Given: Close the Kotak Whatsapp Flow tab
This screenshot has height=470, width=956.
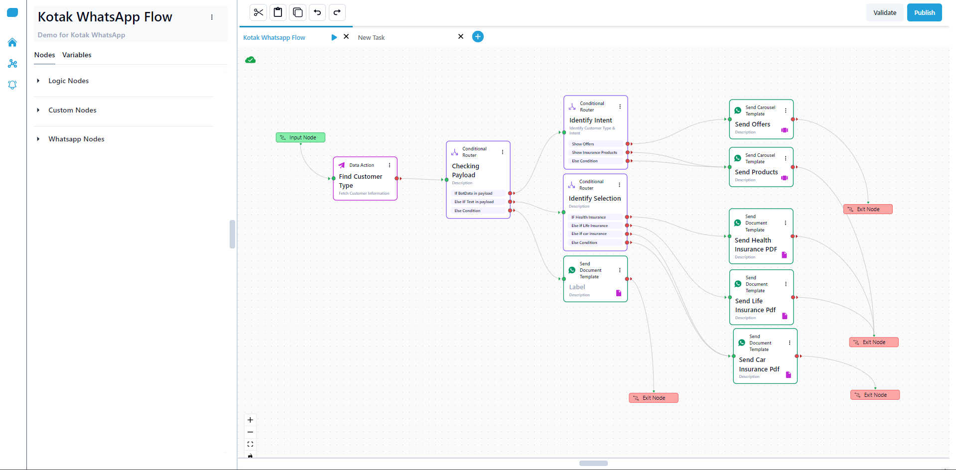Looking at the screenshot, I should tap(346, 37).
